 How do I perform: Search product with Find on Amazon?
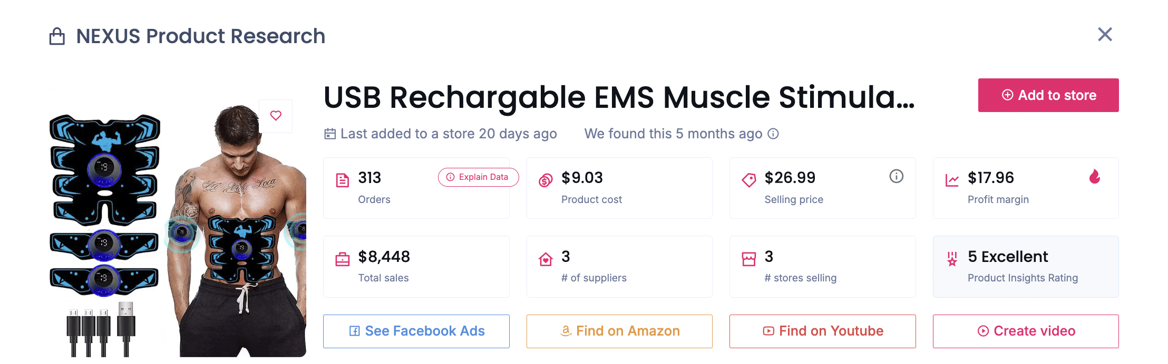[619, 331]
